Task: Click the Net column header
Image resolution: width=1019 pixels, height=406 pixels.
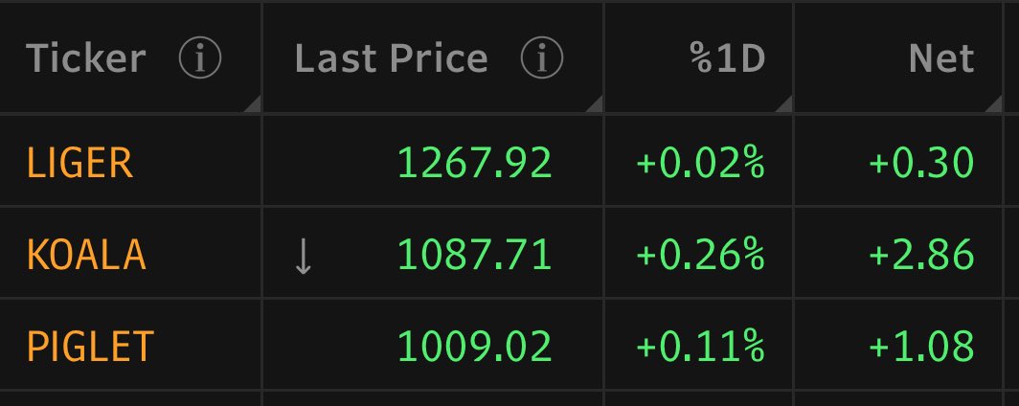Action: [941, 58]
